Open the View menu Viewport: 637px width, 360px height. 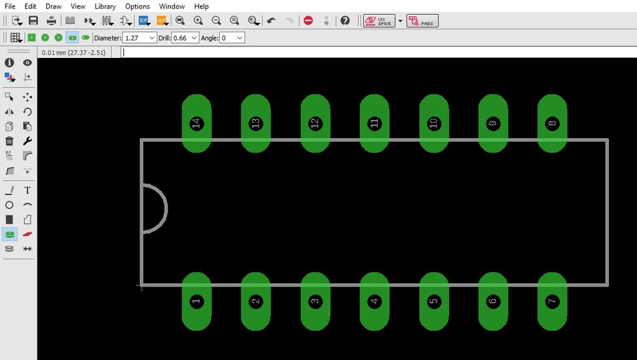click(x=78, y=6)
